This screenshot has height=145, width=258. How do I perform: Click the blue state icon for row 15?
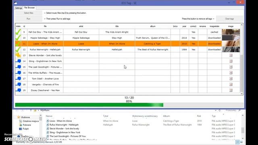(x=18, y=67)
